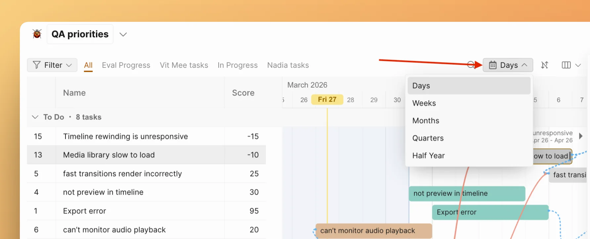Open the column layout icon
590x239 pixels.
pyautogui.click(x=566, y=65)
